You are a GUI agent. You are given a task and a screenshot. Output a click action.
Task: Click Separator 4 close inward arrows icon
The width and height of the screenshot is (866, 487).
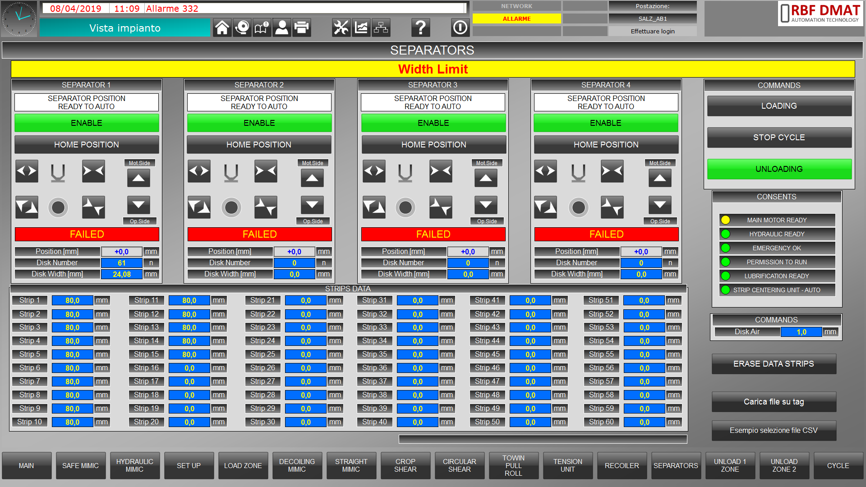(x=612, y=171)
